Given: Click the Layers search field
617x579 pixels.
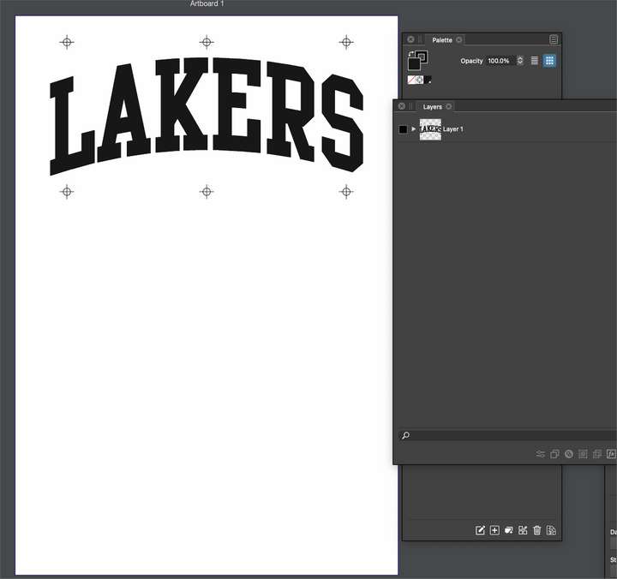Looking at the screenshot, I should (x=507, y=435).
